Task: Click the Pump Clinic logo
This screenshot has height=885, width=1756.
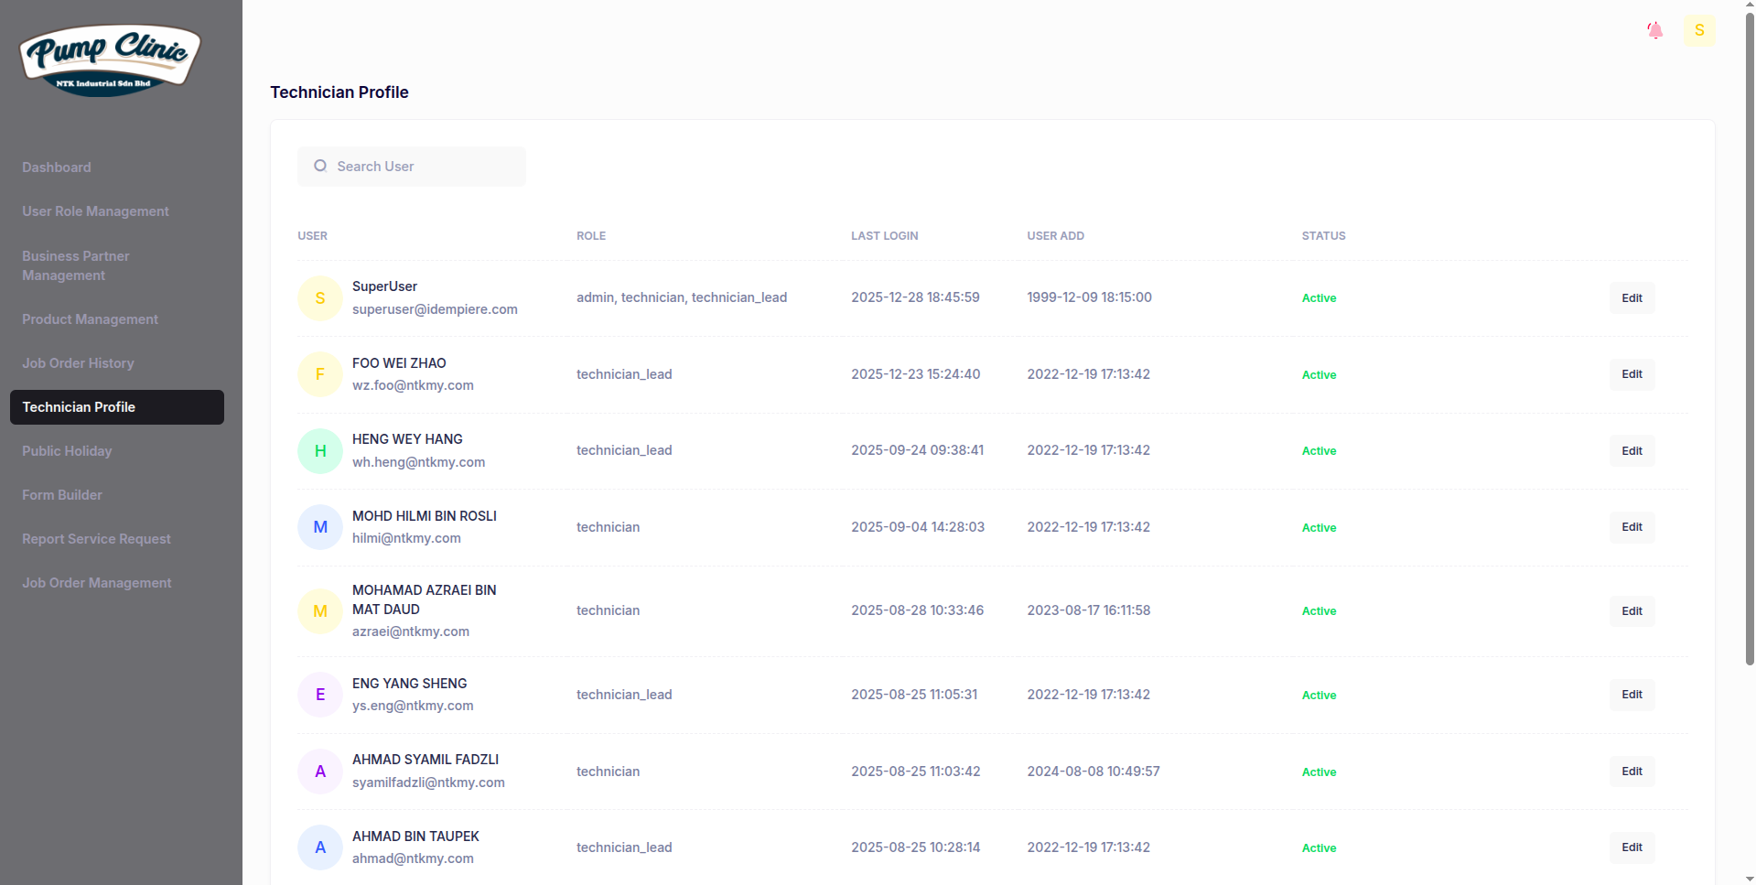Action: point(110,60)
